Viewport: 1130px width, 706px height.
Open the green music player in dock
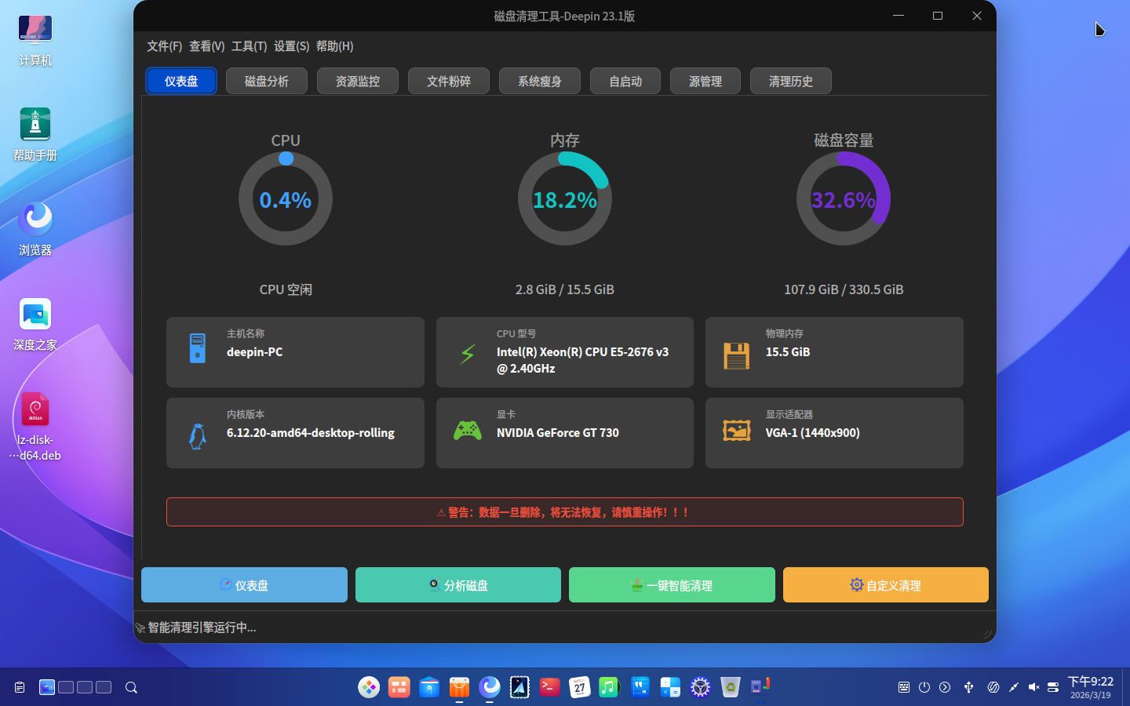point(610,687)
